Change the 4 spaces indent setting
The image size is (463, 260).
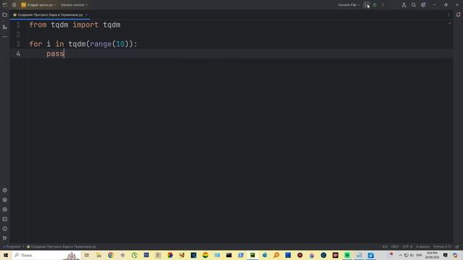click(422, 247)
